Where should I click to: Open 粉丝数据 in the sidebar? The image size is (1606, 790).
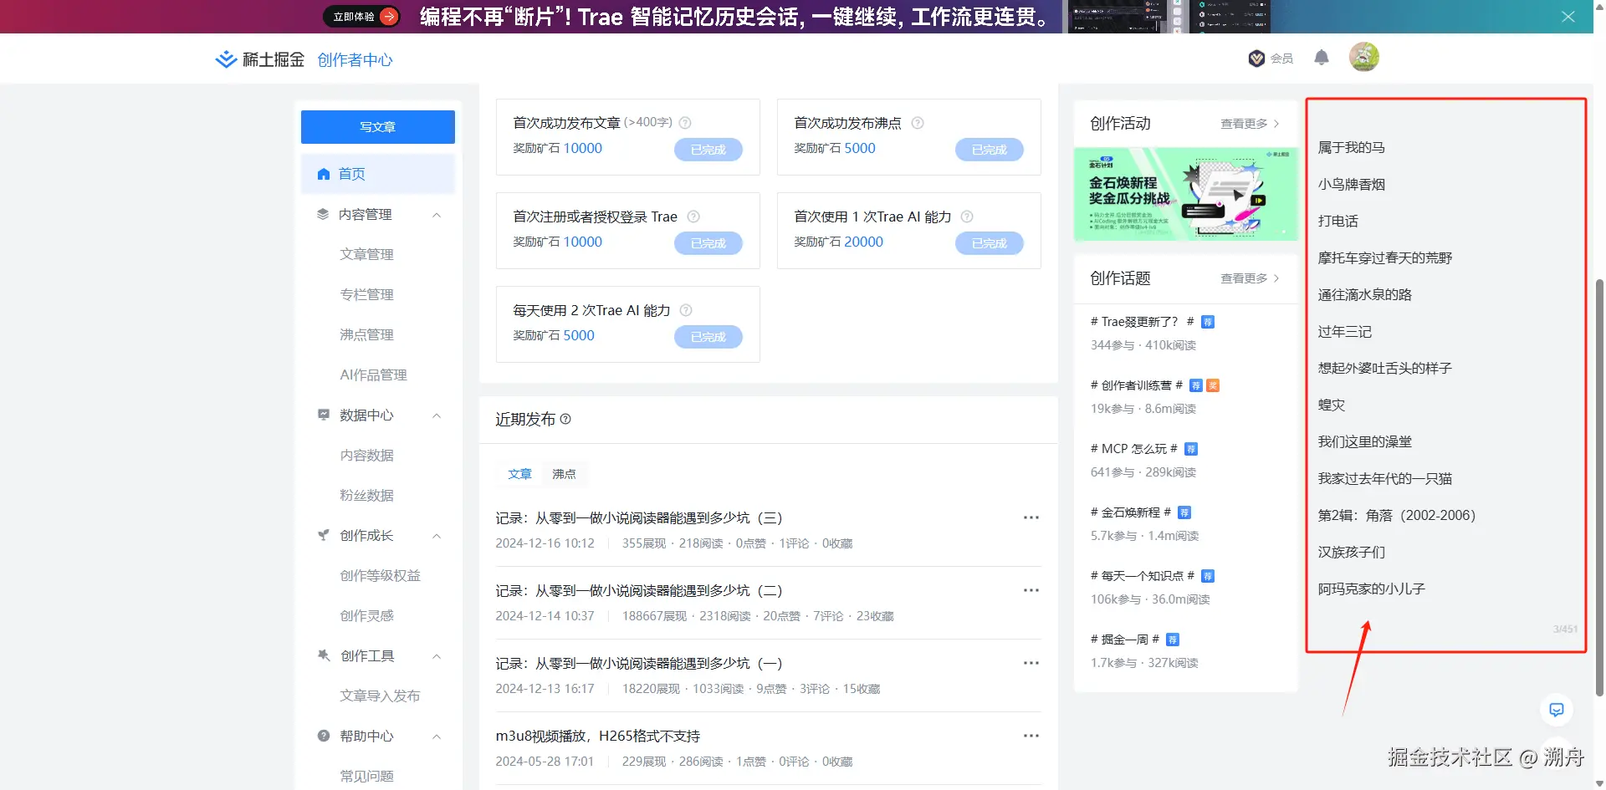pos(366,495)
